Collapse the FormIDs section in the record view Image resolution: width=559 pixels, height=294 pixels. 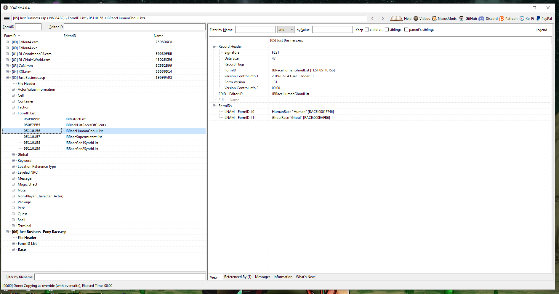[x=214, y=106]
